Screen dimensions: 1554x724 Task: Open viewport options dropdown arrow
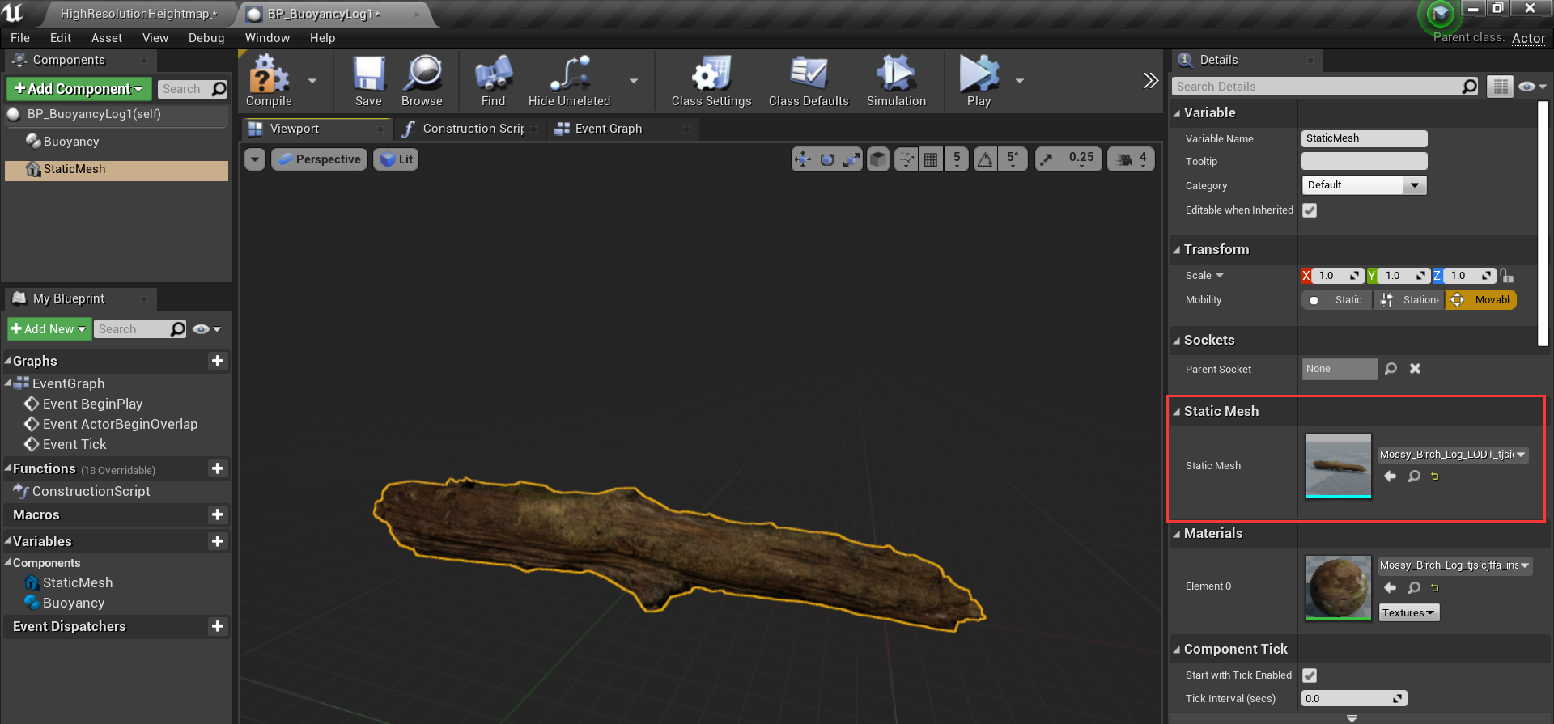tap(255, 159)
